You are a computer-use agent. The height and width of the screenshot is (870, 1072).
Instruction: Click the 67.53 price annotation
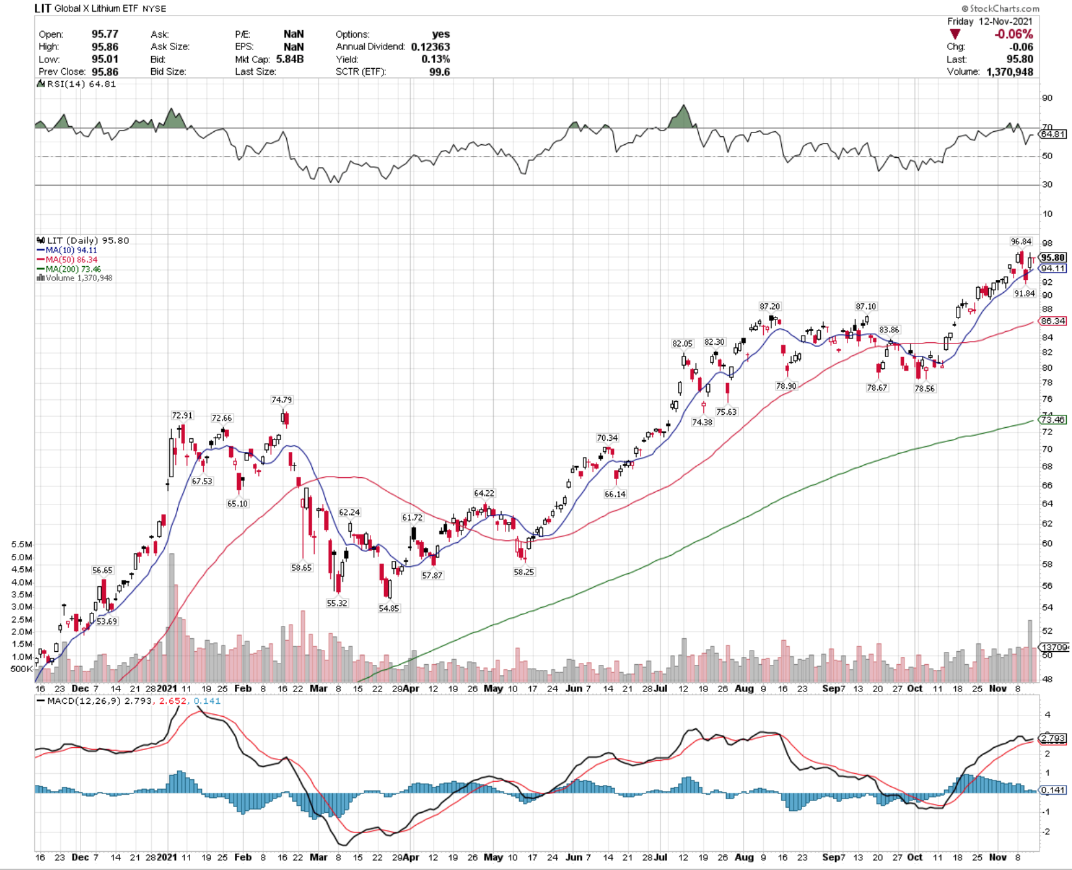[x=202, y=481]
